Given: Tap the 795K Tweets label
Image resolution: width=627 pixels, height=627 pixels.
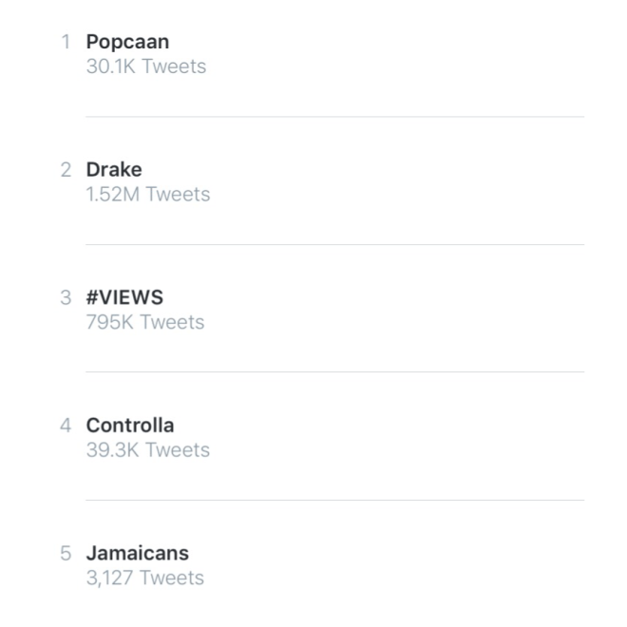Looking at the screenshot, I should 144,322.
